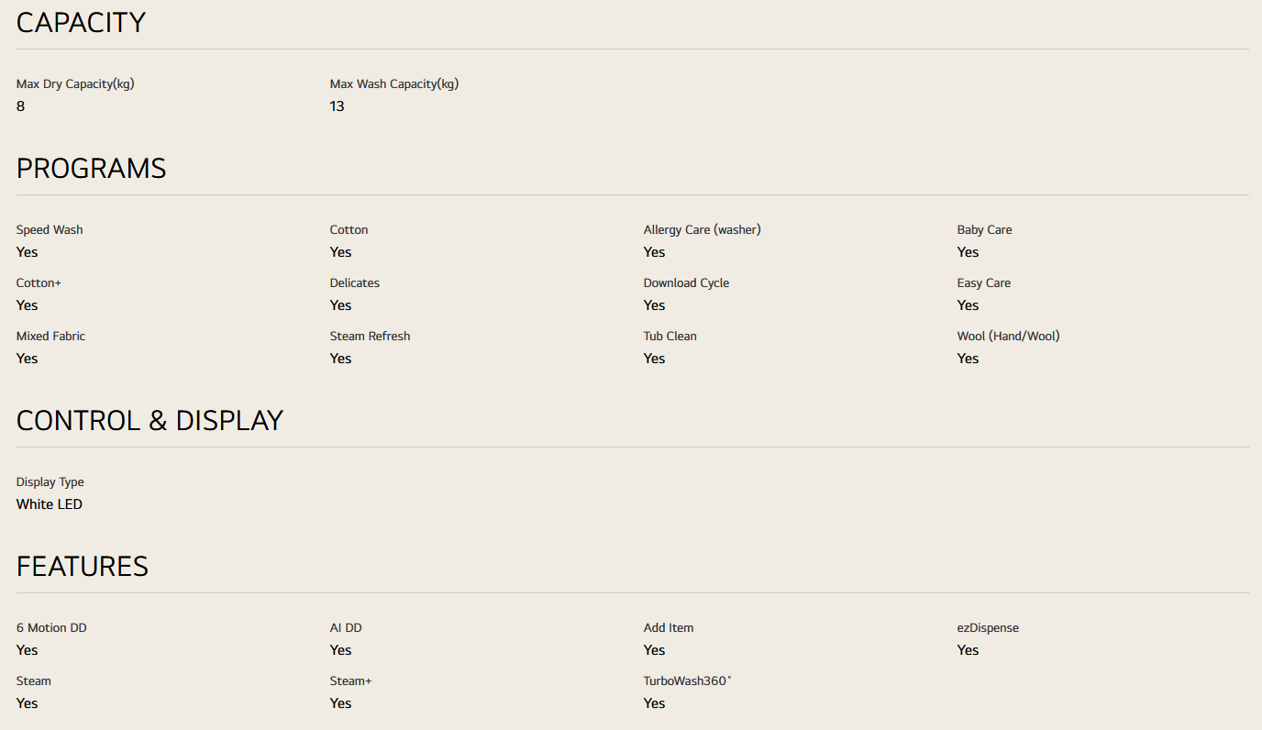The width and height of the screenshot is (1262, 730).
Task: Click the Wool (Hand/Wool) label
Action: point(1008,337)
